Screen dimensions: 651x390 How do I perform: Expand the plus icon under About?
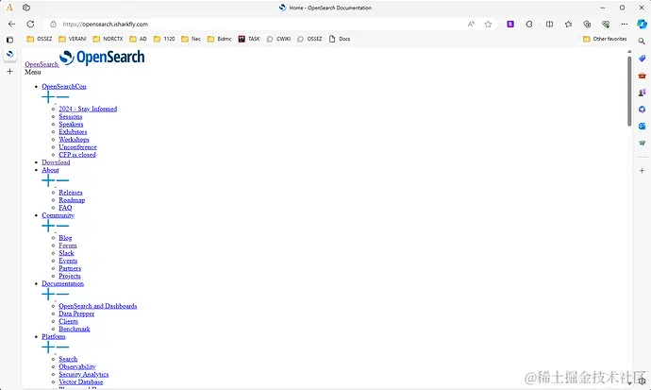tap(48, 180)
